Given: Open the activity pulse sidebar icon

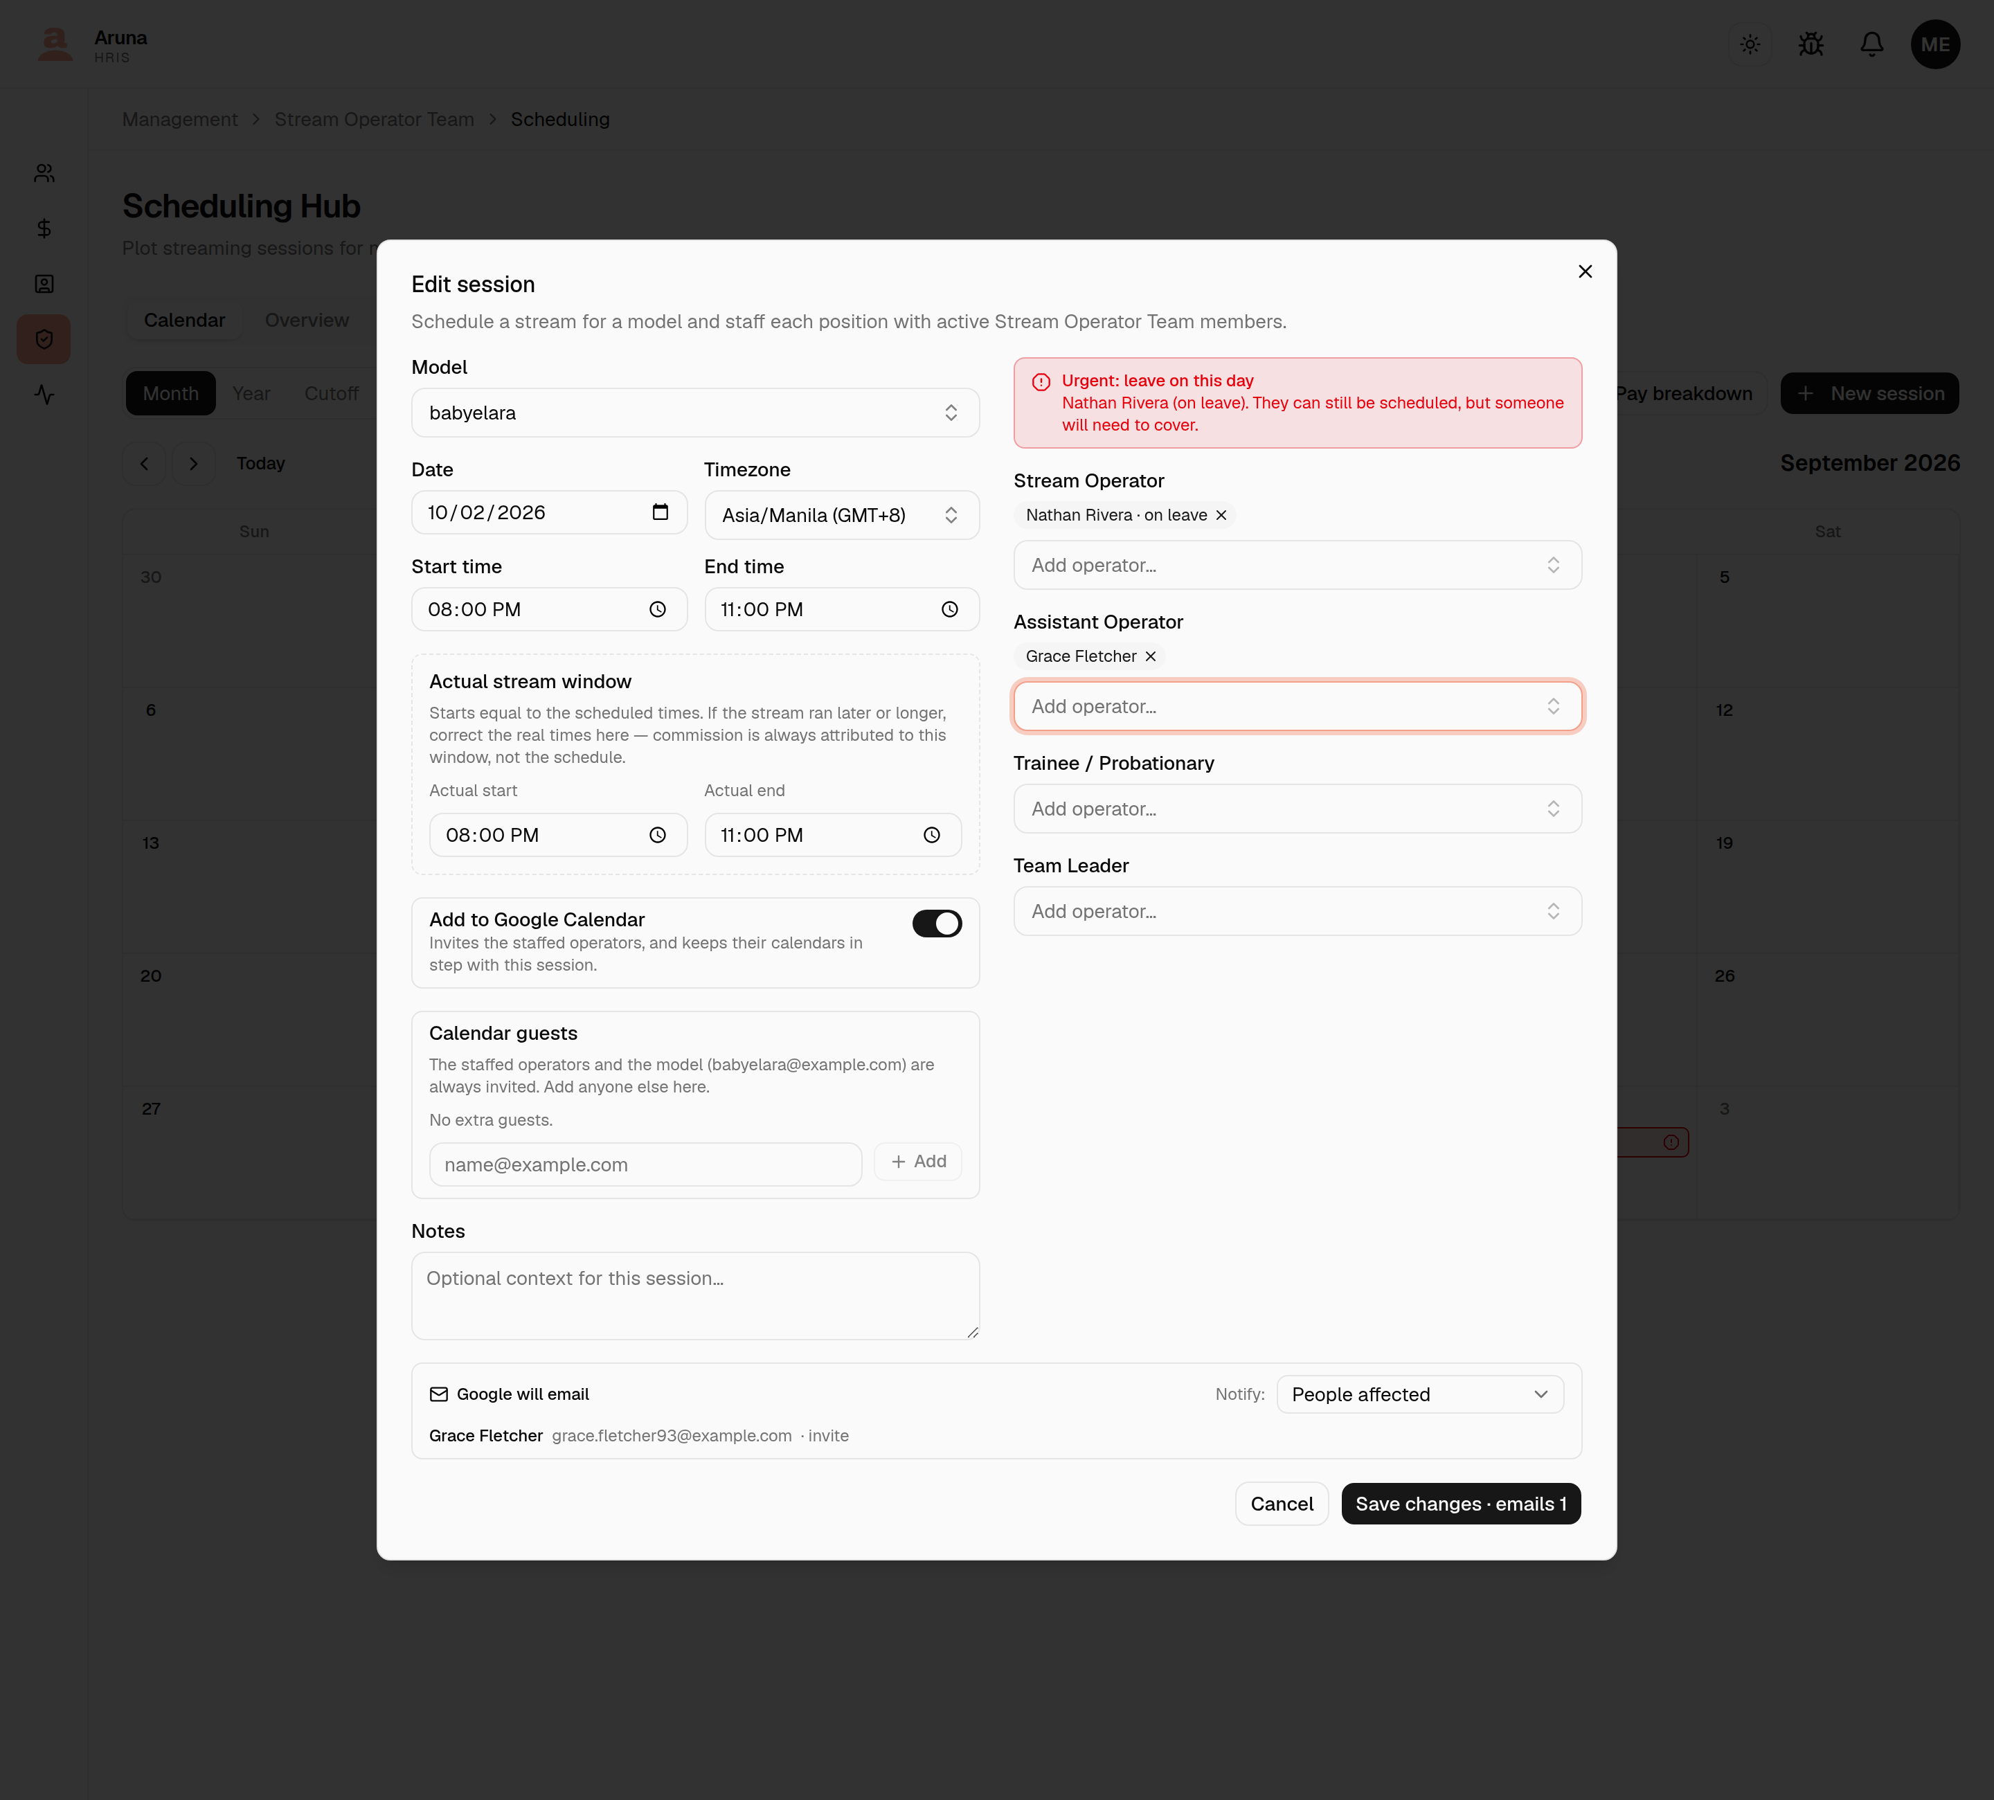Looking at the screenshot, I should 44,395.
